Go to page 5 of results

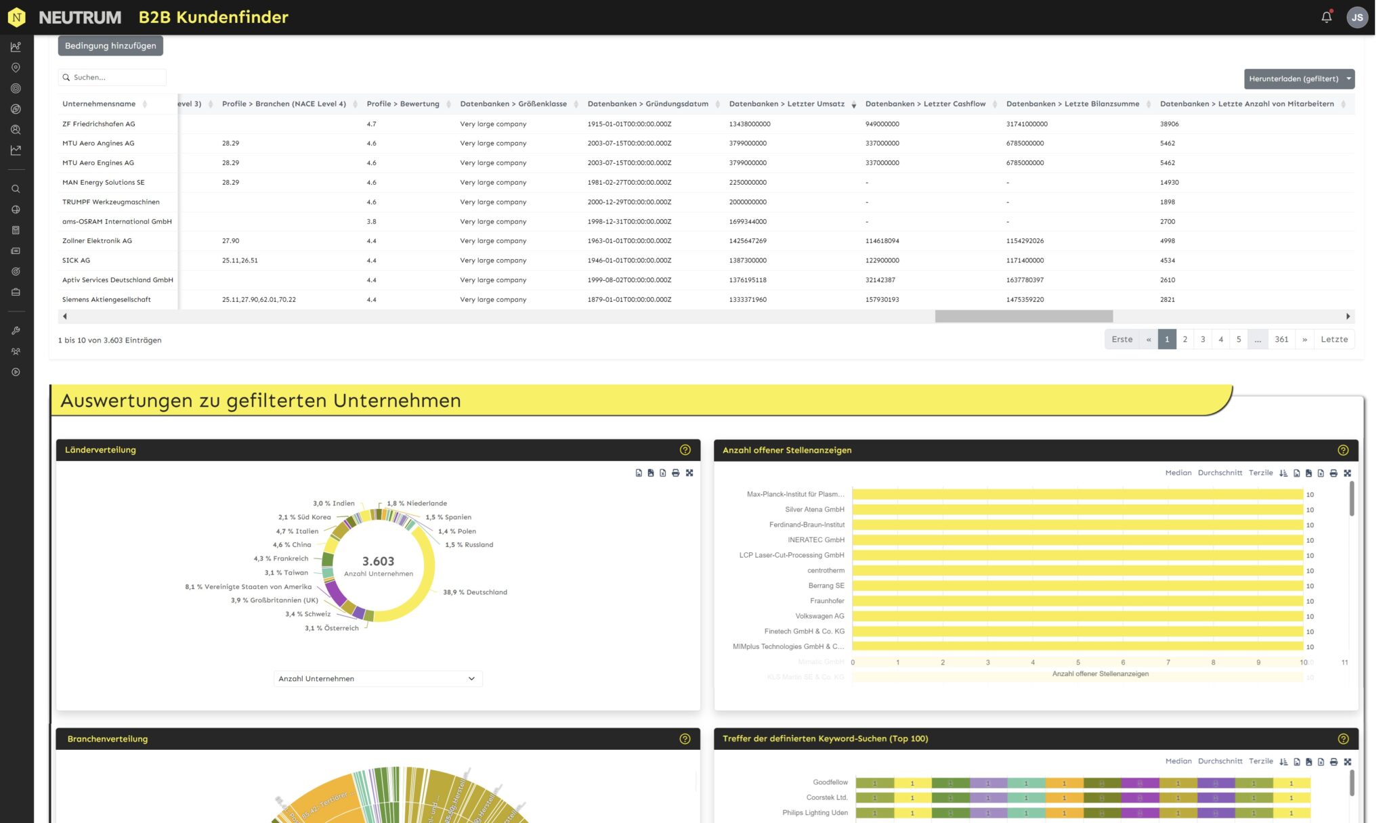pos(1239,340)
